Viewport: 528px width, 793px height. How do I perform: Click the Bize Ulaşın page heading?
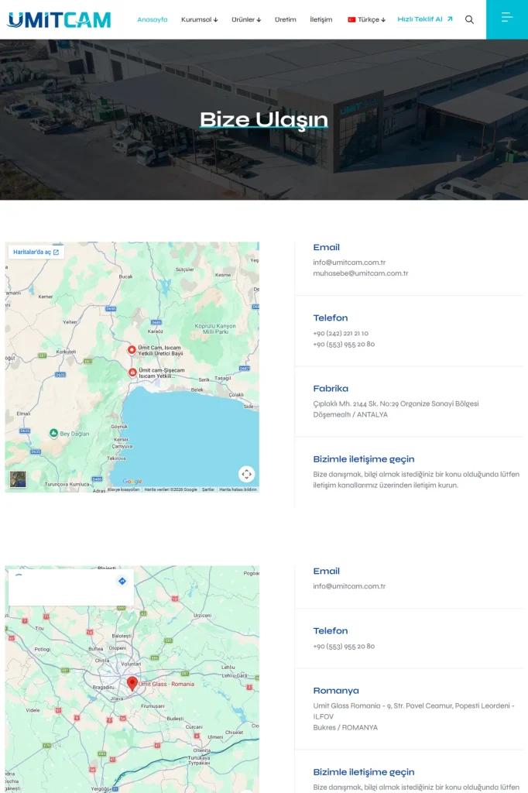pos(264,120)
